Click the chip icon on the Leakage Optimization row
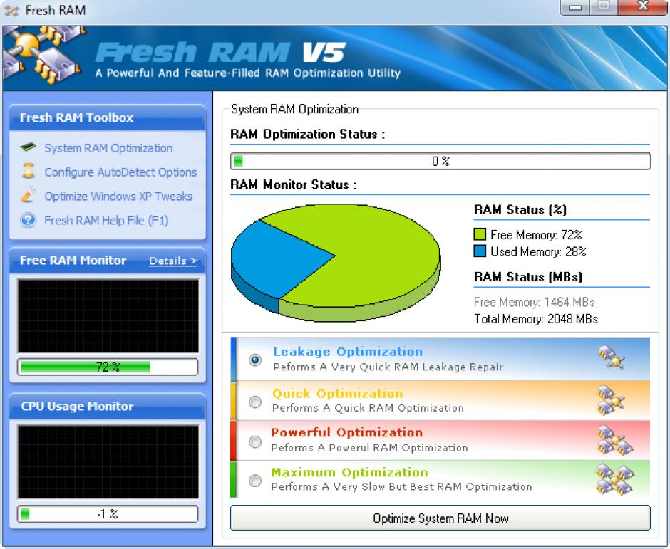Viewport: 670px width, 549px height. (612, 357)
